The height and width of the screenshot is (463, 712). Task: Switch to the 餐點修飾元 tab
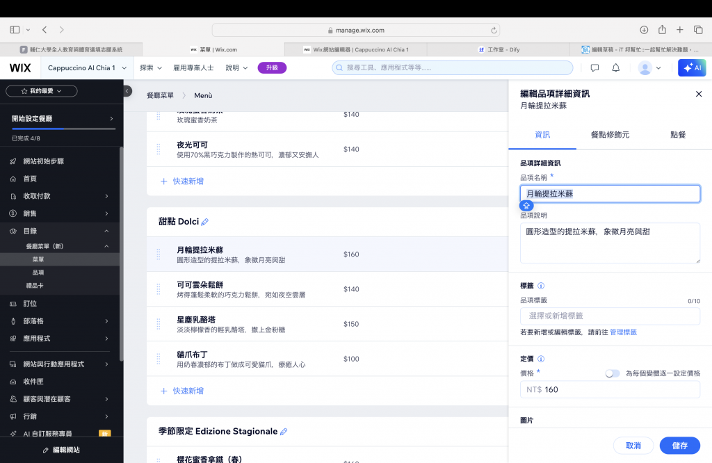point(610,135)
